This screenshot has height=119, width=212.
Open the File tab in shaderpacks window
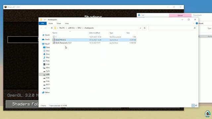click(x=43, y=23)
